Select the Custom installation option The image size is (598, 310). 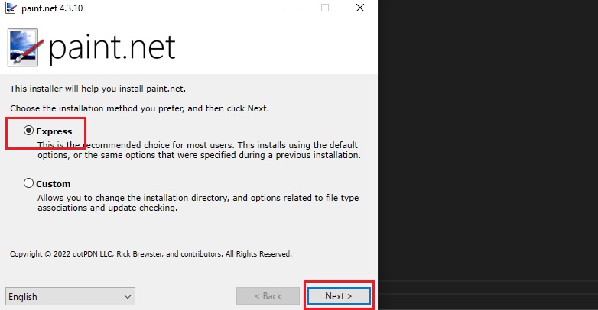pos(28,183)
